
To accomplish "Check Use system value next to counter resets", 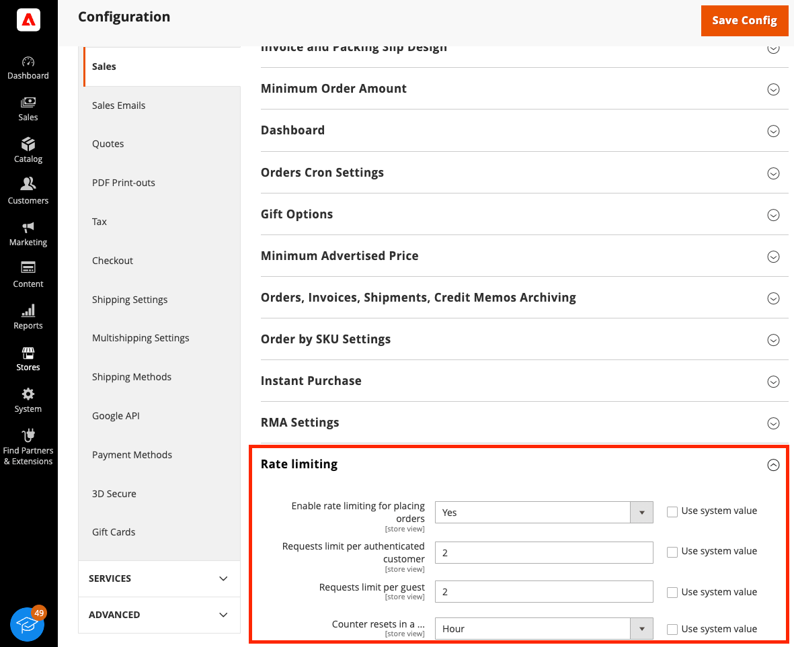I will 672,629.
